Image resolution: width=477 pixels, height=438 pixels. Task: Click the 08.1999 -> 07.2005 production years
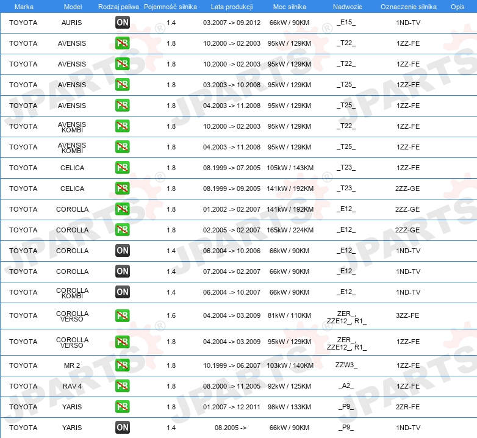click(232, 168)
